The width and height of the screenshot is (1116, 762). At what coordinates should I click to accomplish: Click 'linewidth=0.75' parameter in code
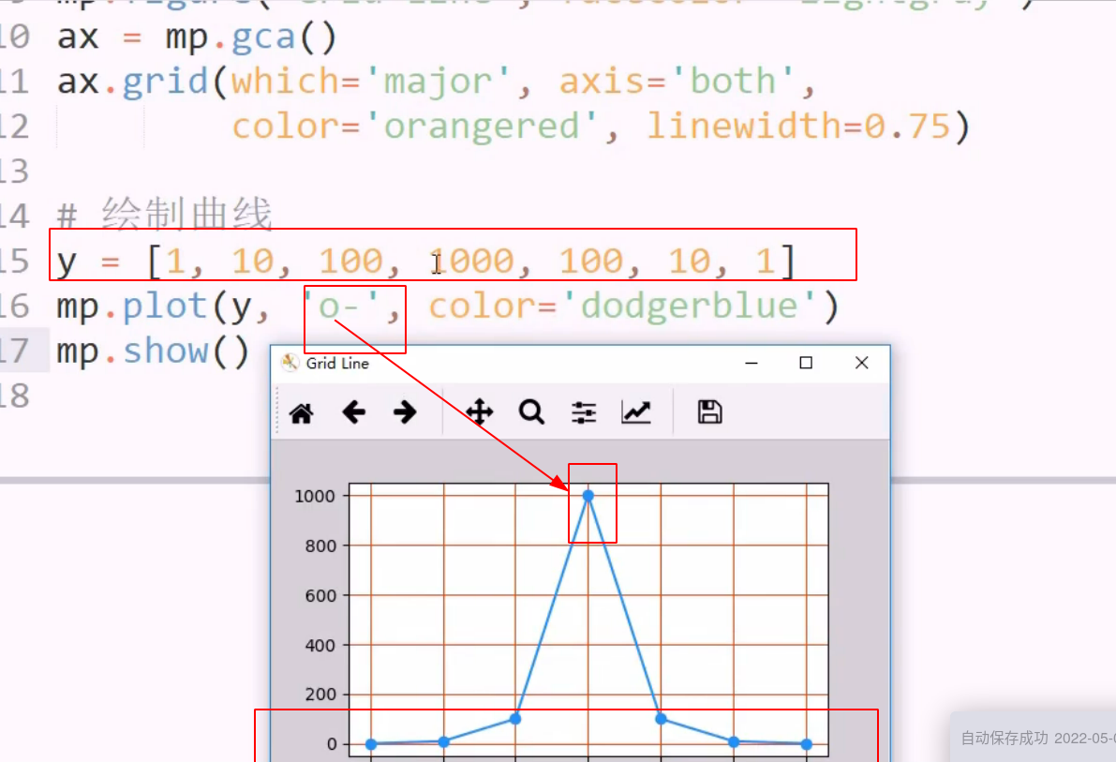click(798, 126)
